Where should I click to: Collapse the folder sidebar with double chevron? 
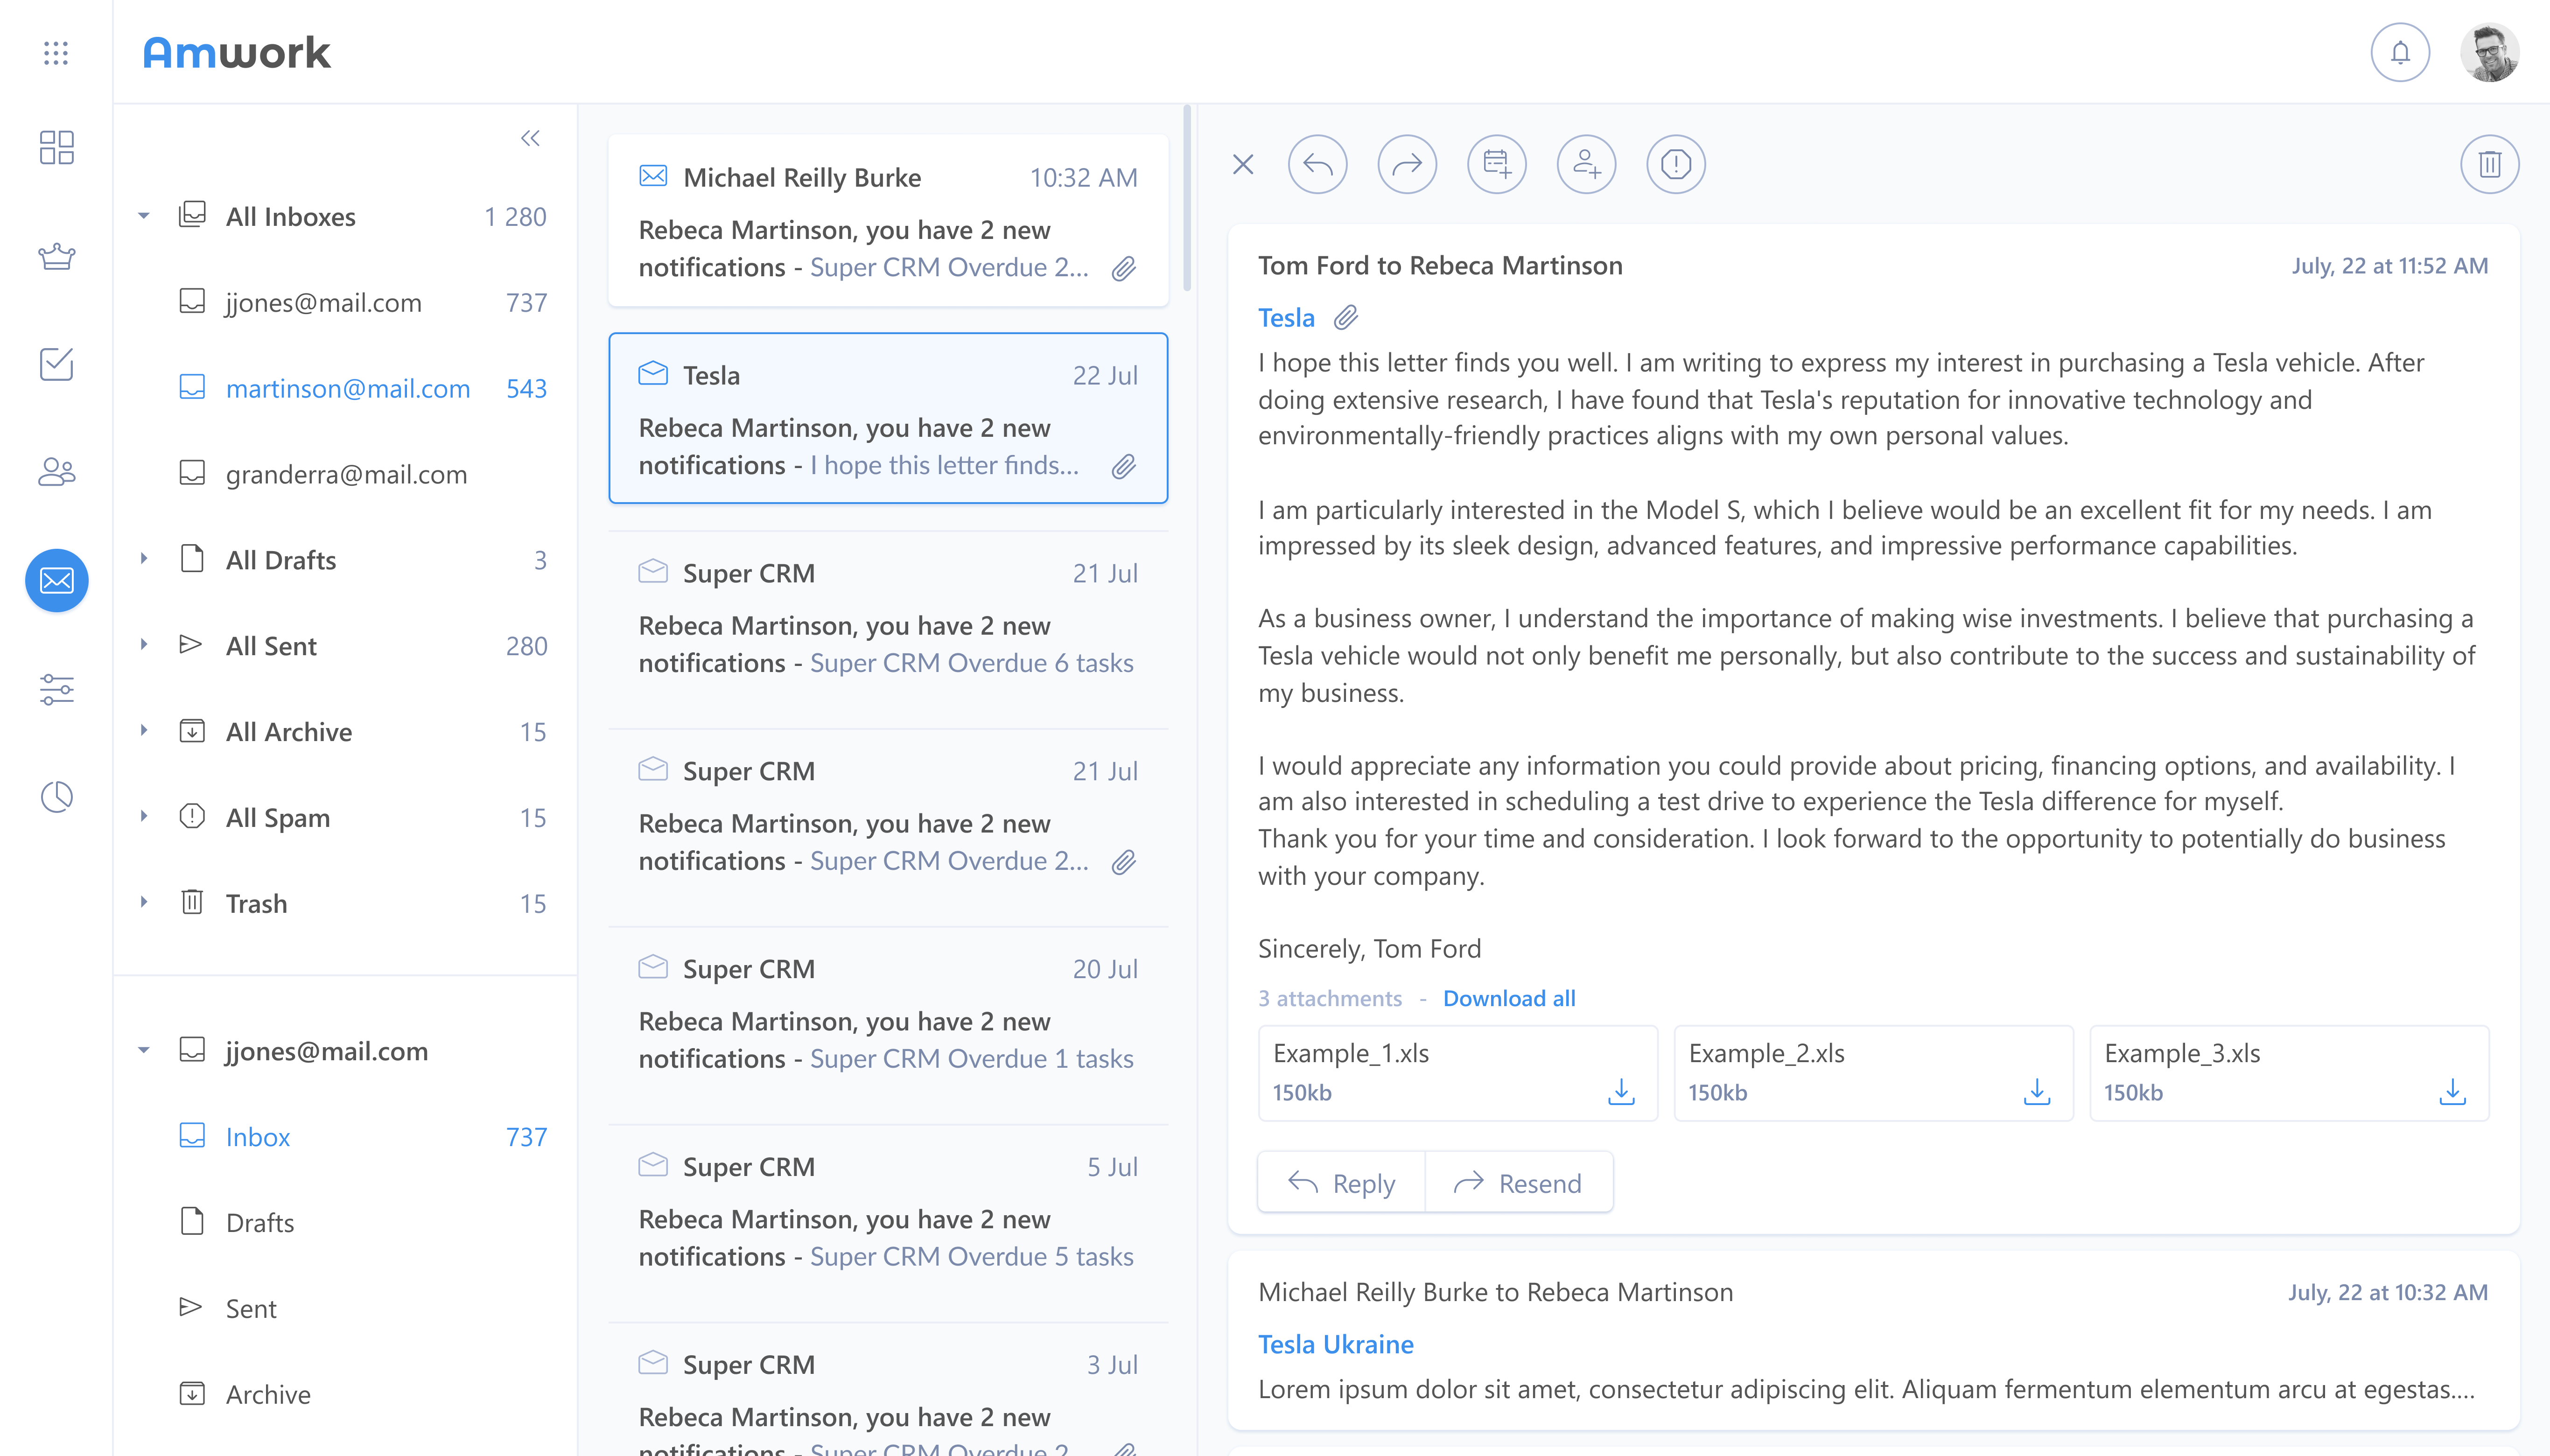point(530,138)
